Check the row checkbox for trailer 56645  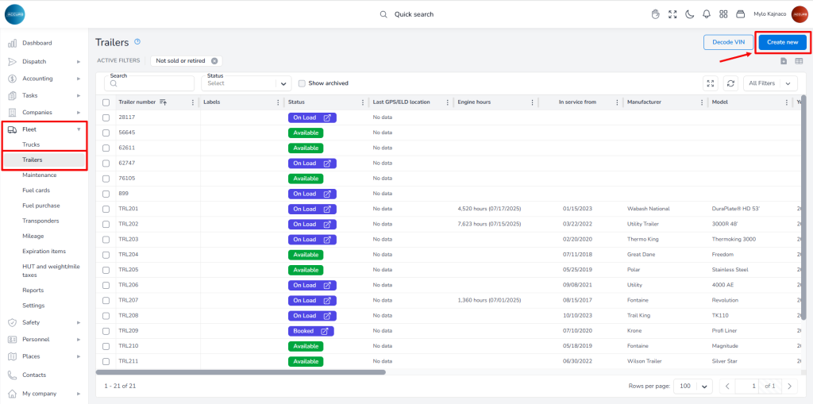pos(106,133)
